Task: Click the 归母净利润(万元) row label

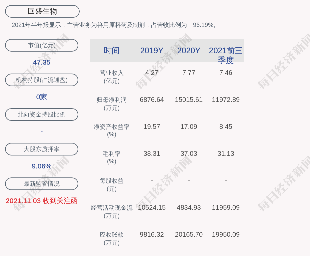Action: coord(111,104)
